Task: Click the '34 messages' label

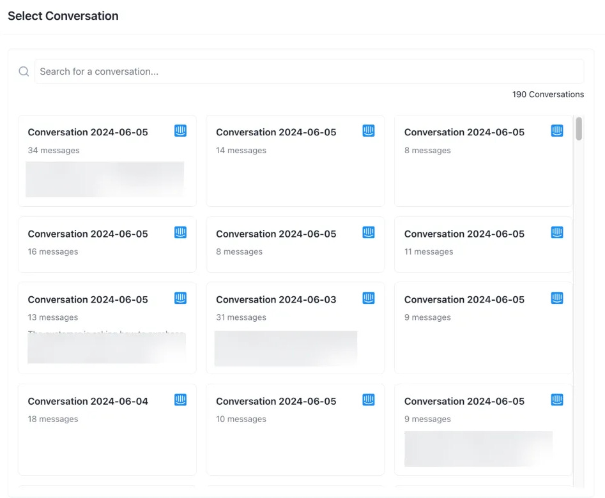Action: pyautogui.click(x=54, y=151)
